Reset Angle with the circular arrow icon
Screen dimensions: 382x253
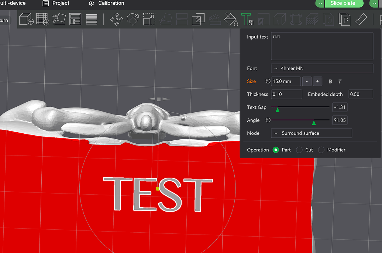coord(268,120)
